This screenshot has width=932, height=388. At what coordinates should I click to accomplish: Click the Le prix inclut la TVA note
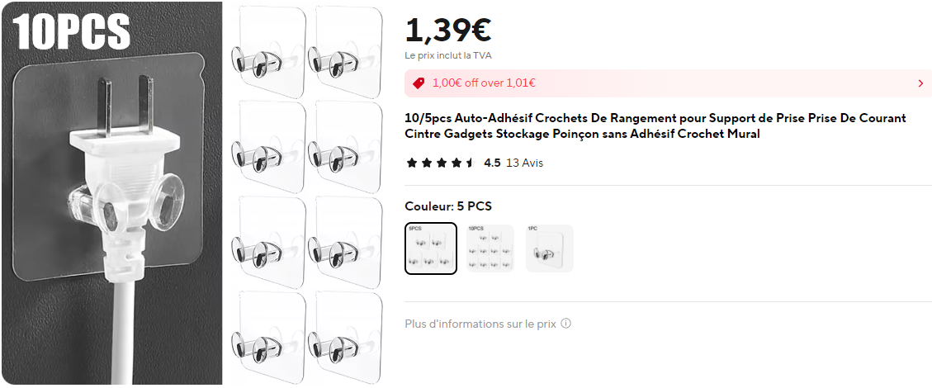point(448,56)
